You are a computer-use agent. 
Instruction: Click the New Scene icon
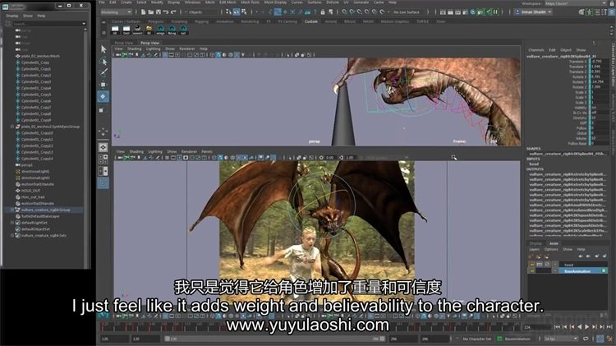click(x=144, y=12)
